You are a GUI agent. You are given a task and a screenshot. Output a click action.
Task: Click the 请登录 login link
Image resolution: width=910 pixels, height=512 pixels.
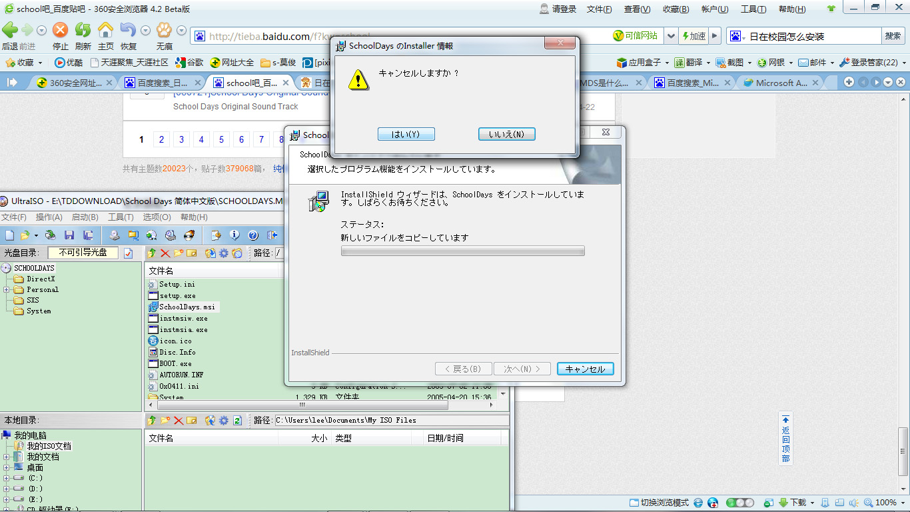coord(558,9)
